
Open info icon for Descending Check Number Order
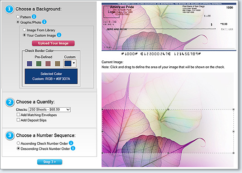coord(73,148)
